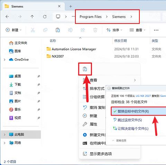This screenshot has width=166, height=165.
Task: Unpin 桌面 using its pin icon
Action: 39,76
